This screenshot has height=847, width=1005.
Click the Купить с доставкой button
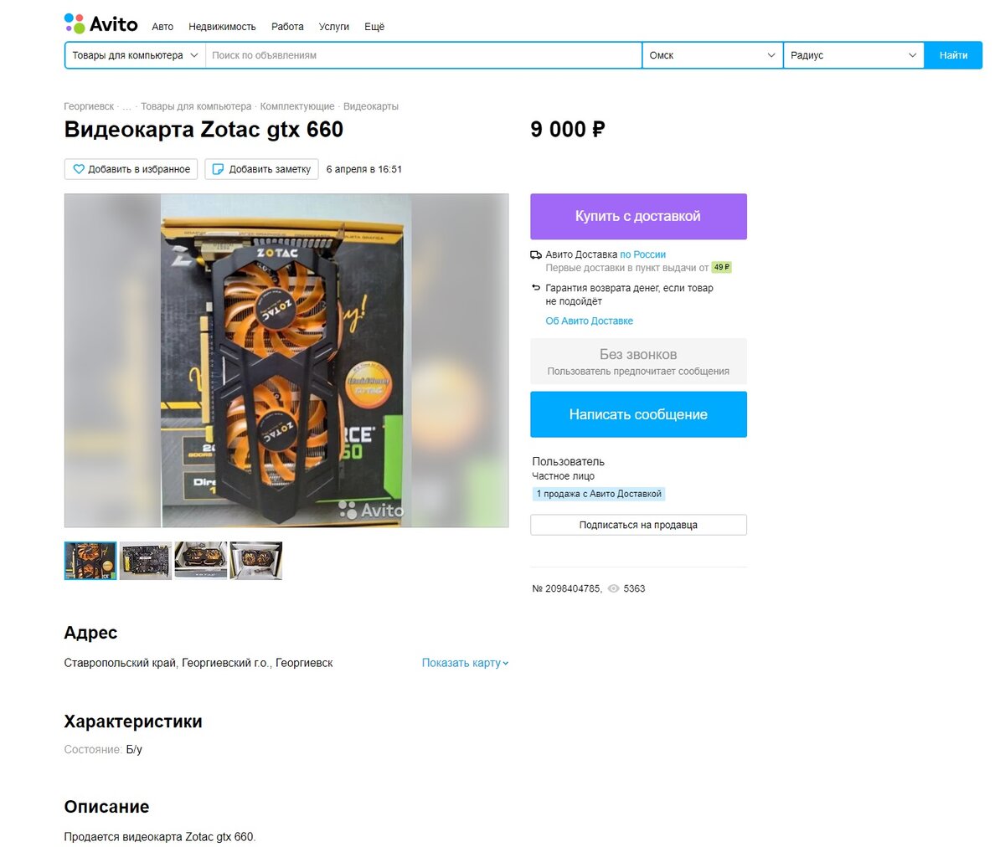638,217
